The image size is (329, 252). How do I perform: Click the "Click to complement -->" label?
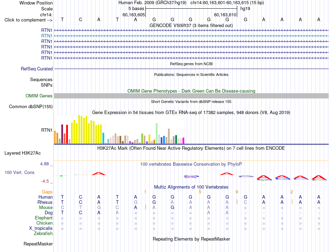pyautogui.click(x=28, y=20)
